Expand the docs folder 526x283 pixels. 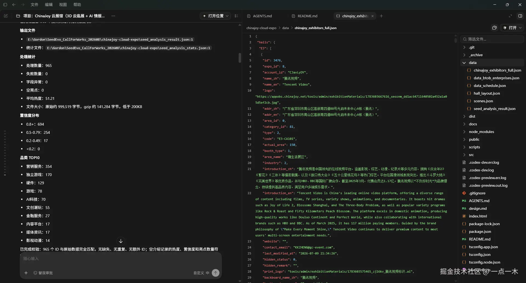point(473,124)
